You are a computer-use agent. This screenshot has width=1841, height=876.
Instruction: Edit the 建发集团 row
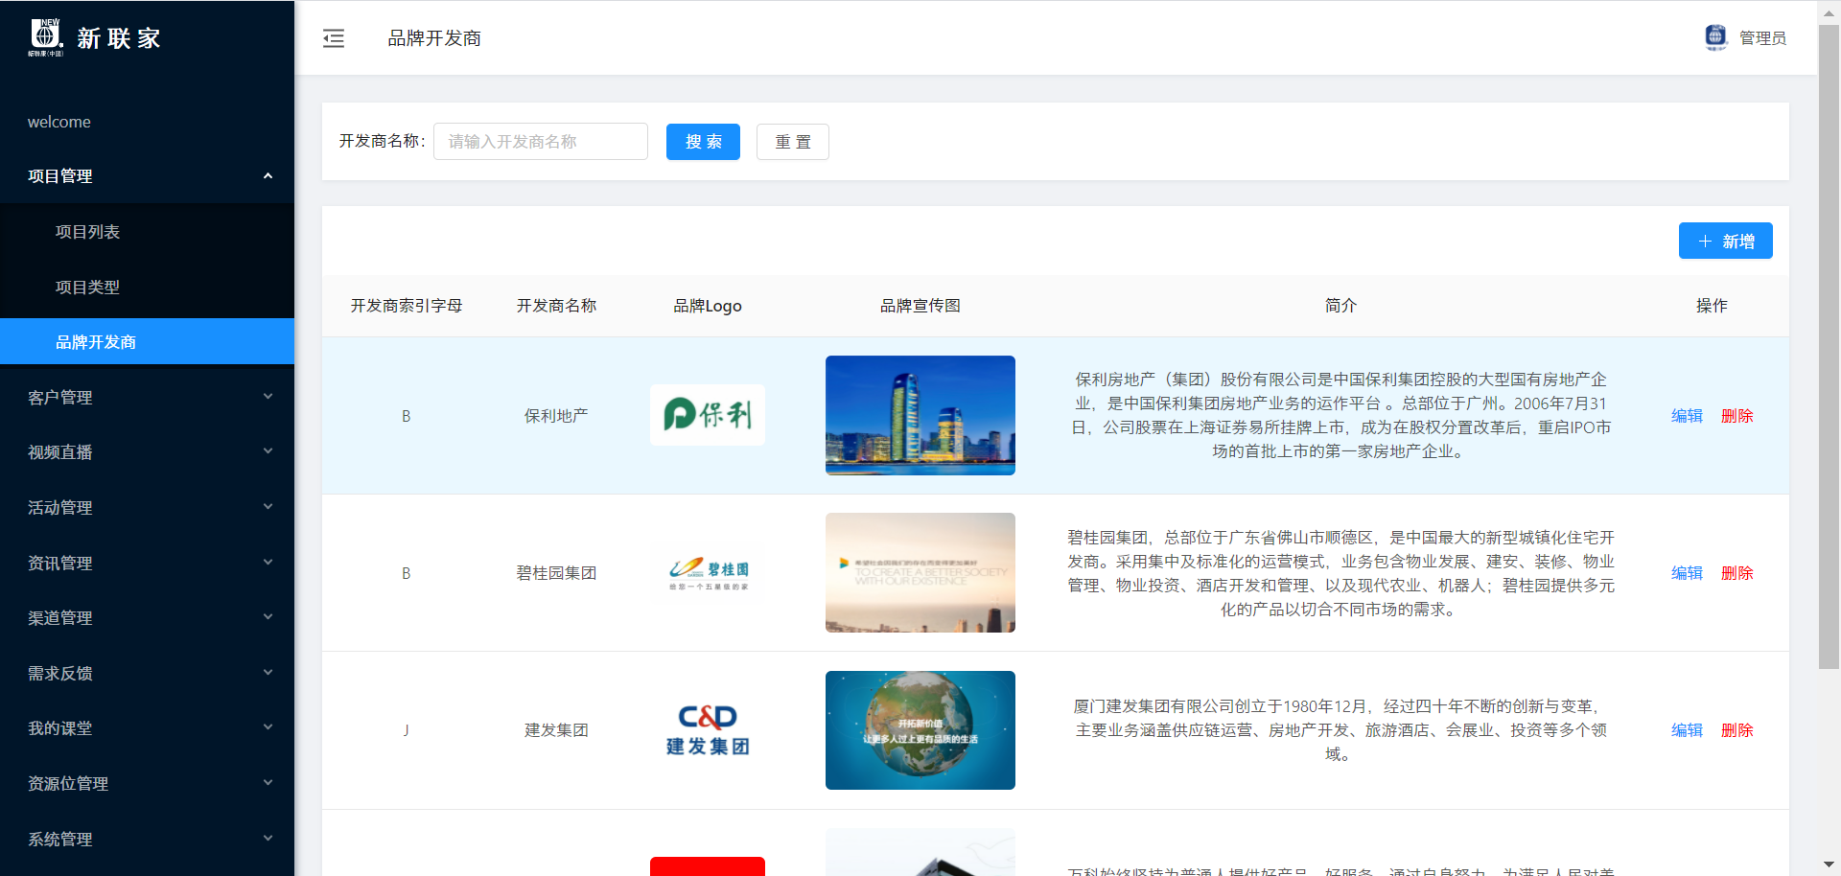(x=1687, y=730)
